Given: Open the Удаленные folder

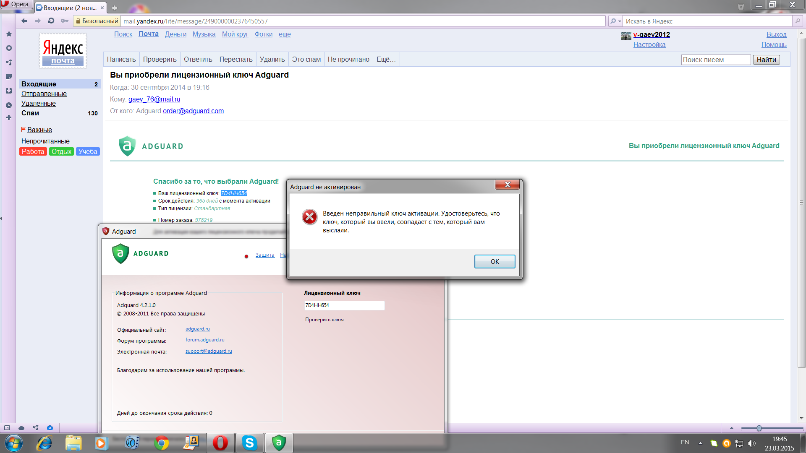Looking at the screenshot, I should [x=39, y=104].
